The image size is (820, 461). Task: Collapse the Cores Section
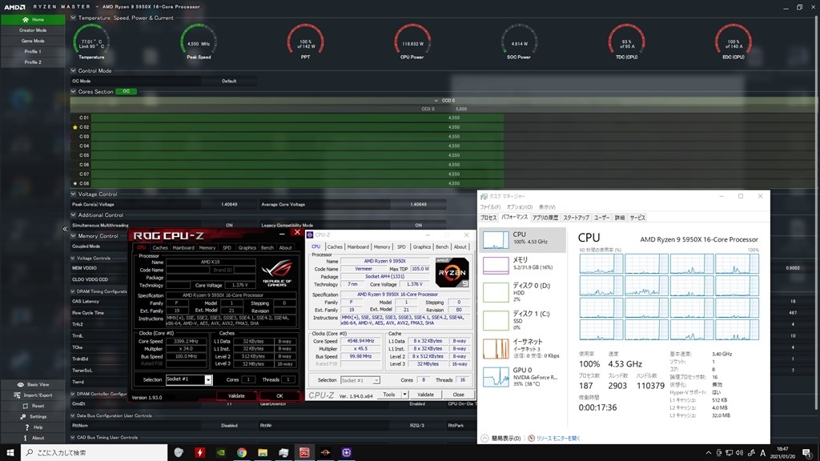(x=73, y=91)
